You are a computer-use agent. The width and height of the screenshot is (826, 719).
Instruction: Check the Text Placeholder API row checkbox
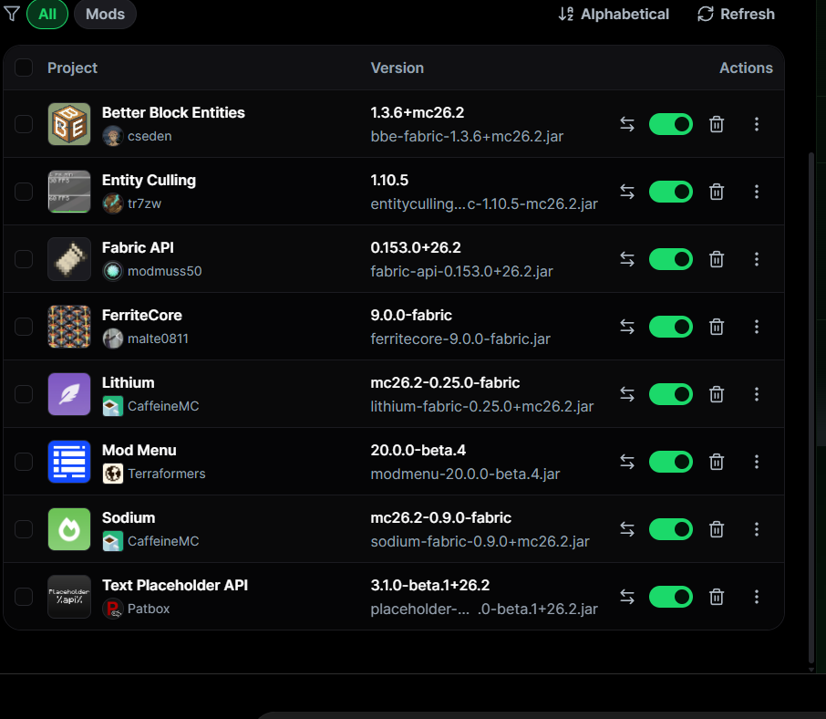pos(24,596)
